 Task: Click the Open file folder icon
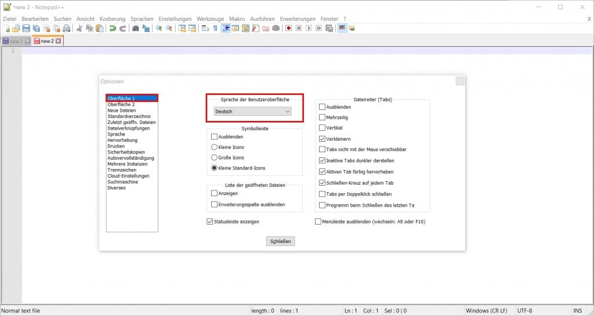[x=16, y=28]
